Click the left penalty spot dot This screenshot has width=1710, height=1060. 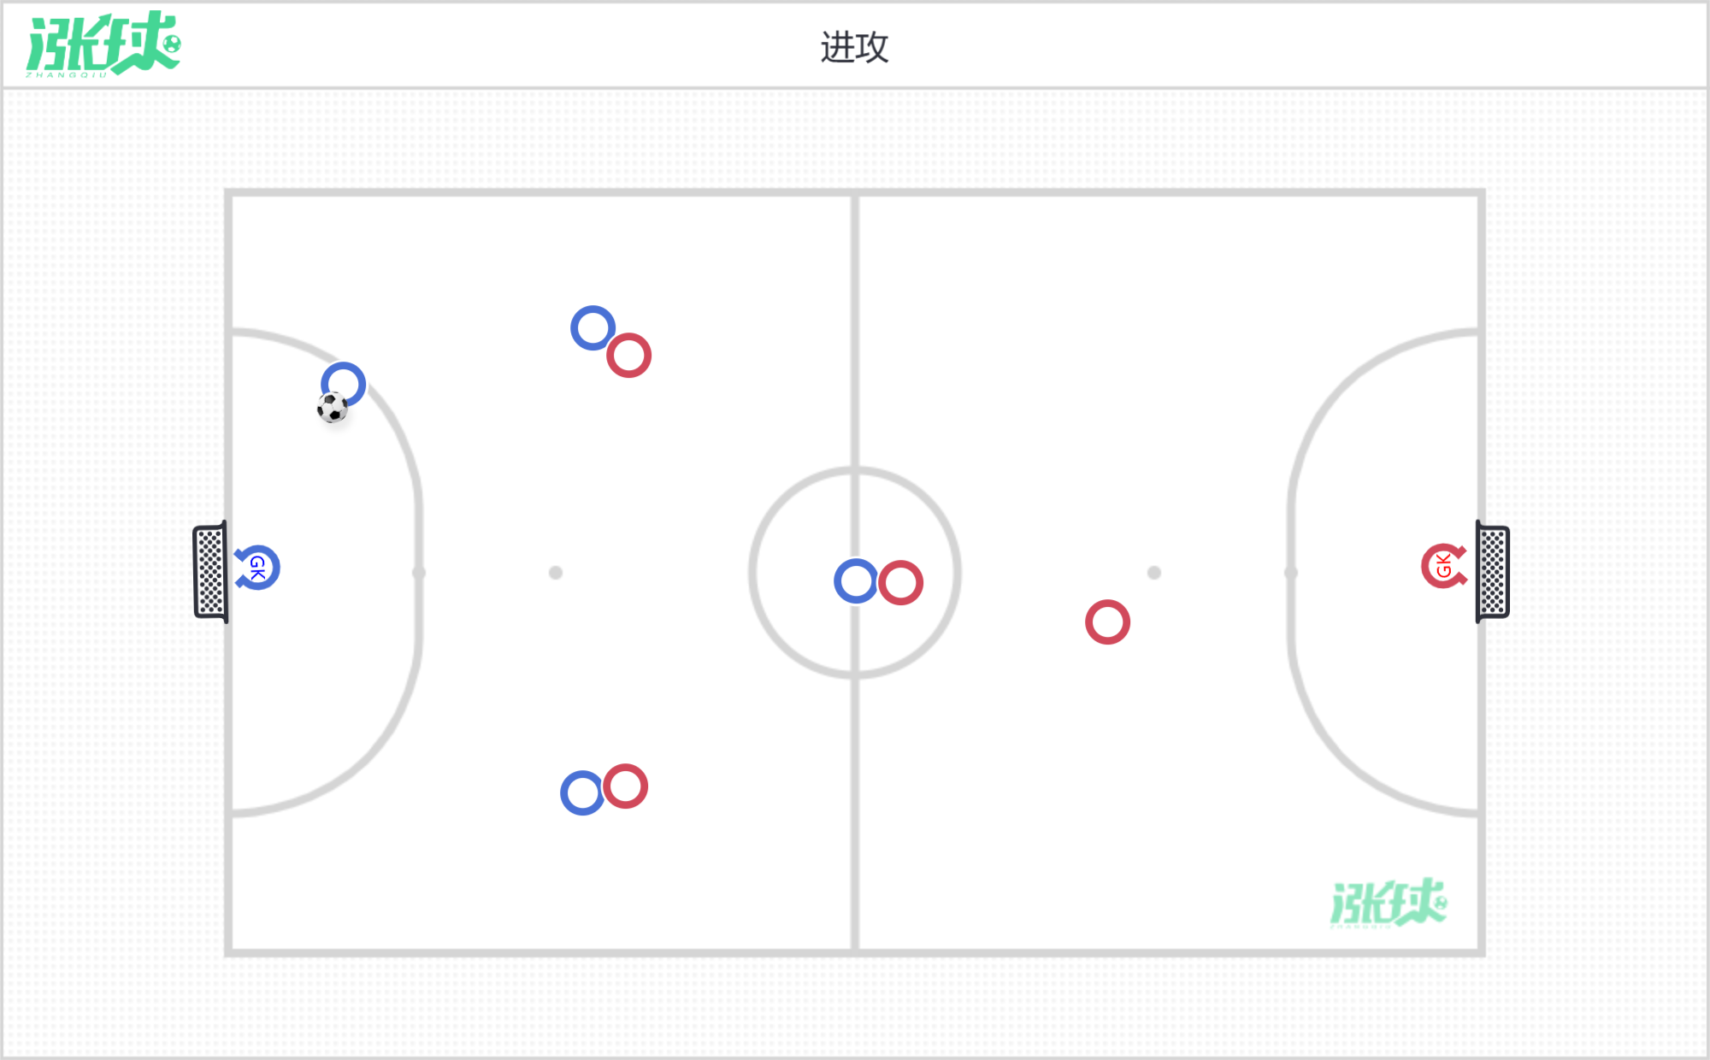click(556, 573)
